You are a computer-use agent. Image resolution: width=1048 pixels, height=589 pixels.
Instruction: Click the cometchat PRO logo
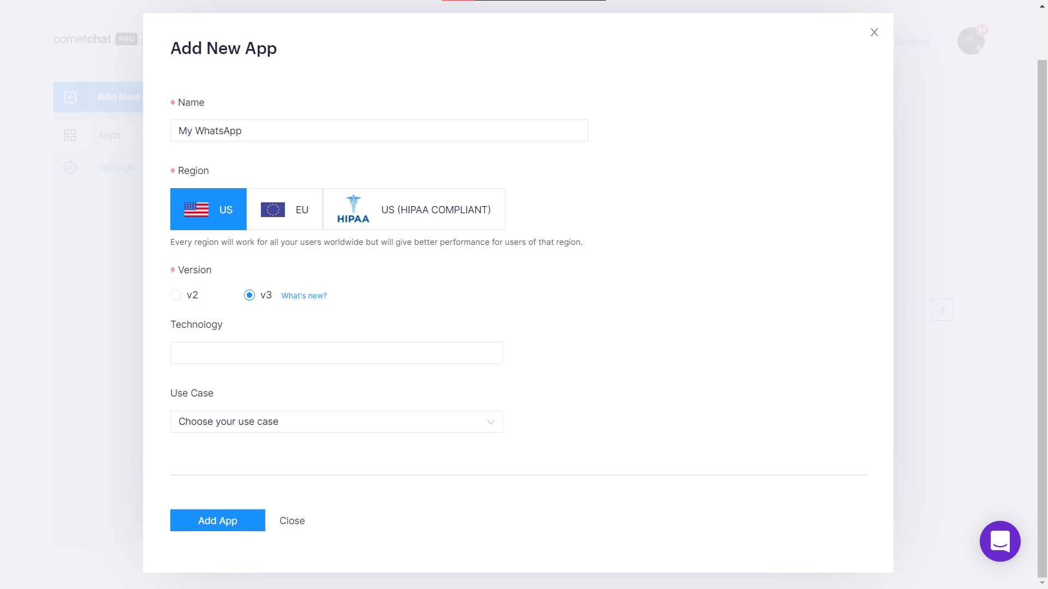tap(96, 39)
